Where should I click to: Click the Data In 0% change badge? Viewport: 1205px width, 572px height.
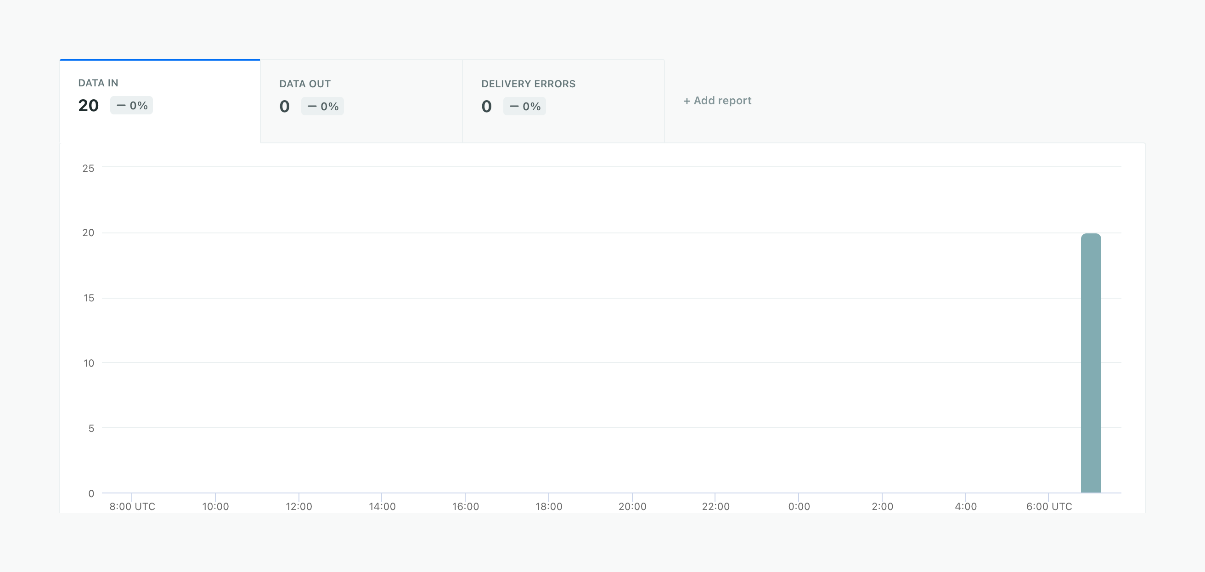coord(131,105)
